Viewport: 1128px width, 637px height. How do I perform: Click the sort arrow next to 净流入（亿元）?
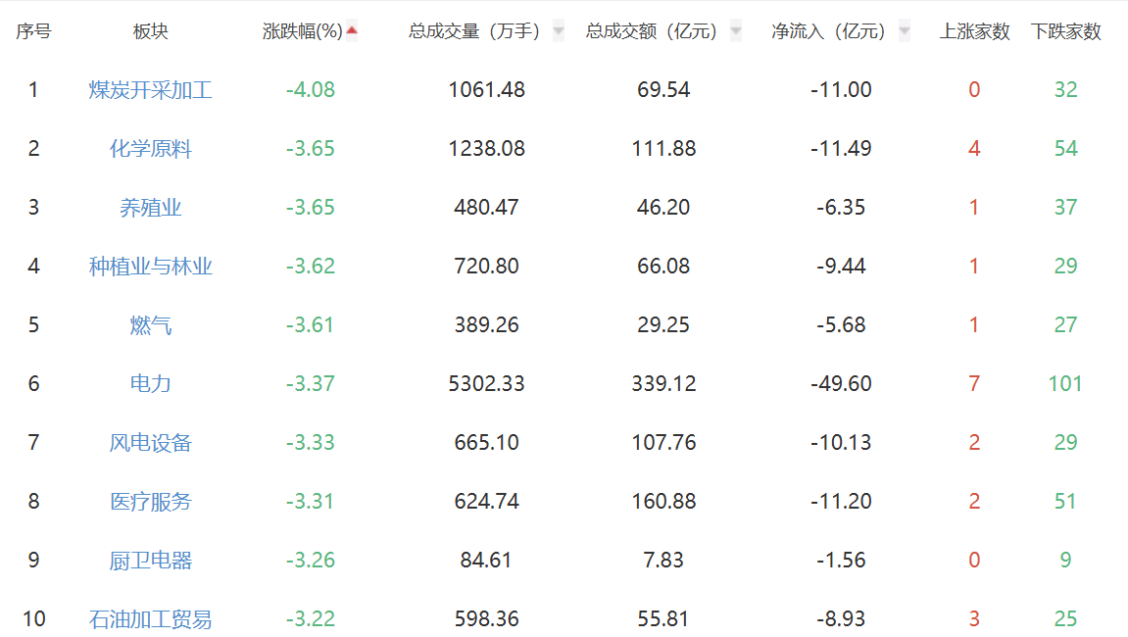(904, 31)
